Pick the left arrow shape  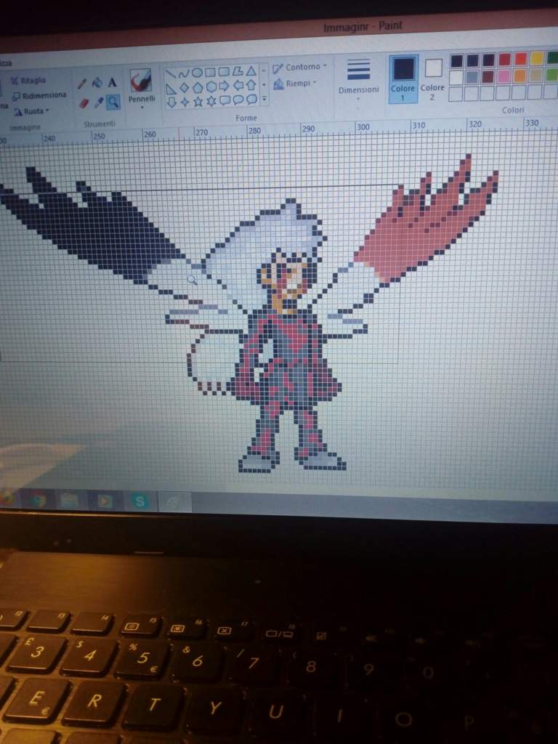[x=238, y=86]
